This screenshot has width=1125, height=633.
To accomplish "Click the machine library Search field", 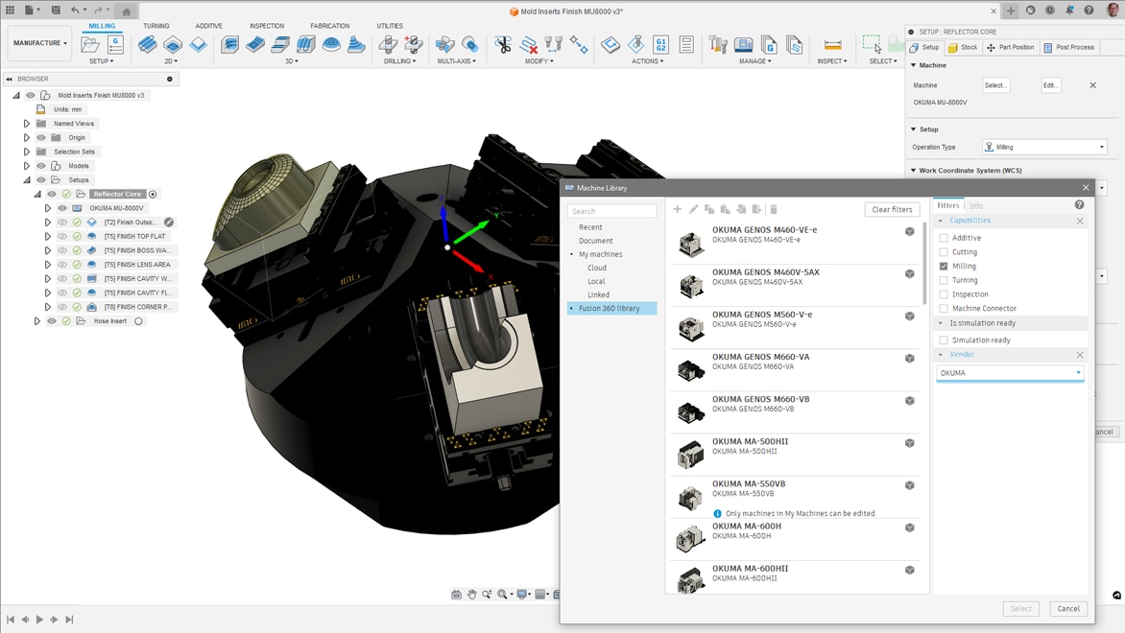I will coord(611,211).
